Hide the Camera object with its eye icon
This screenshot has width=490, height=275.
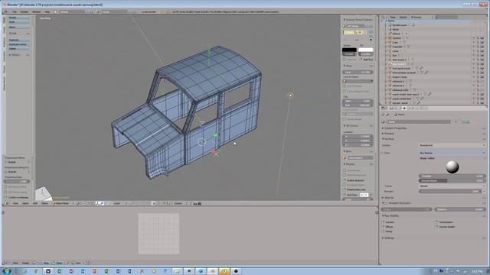pos(473,38)
